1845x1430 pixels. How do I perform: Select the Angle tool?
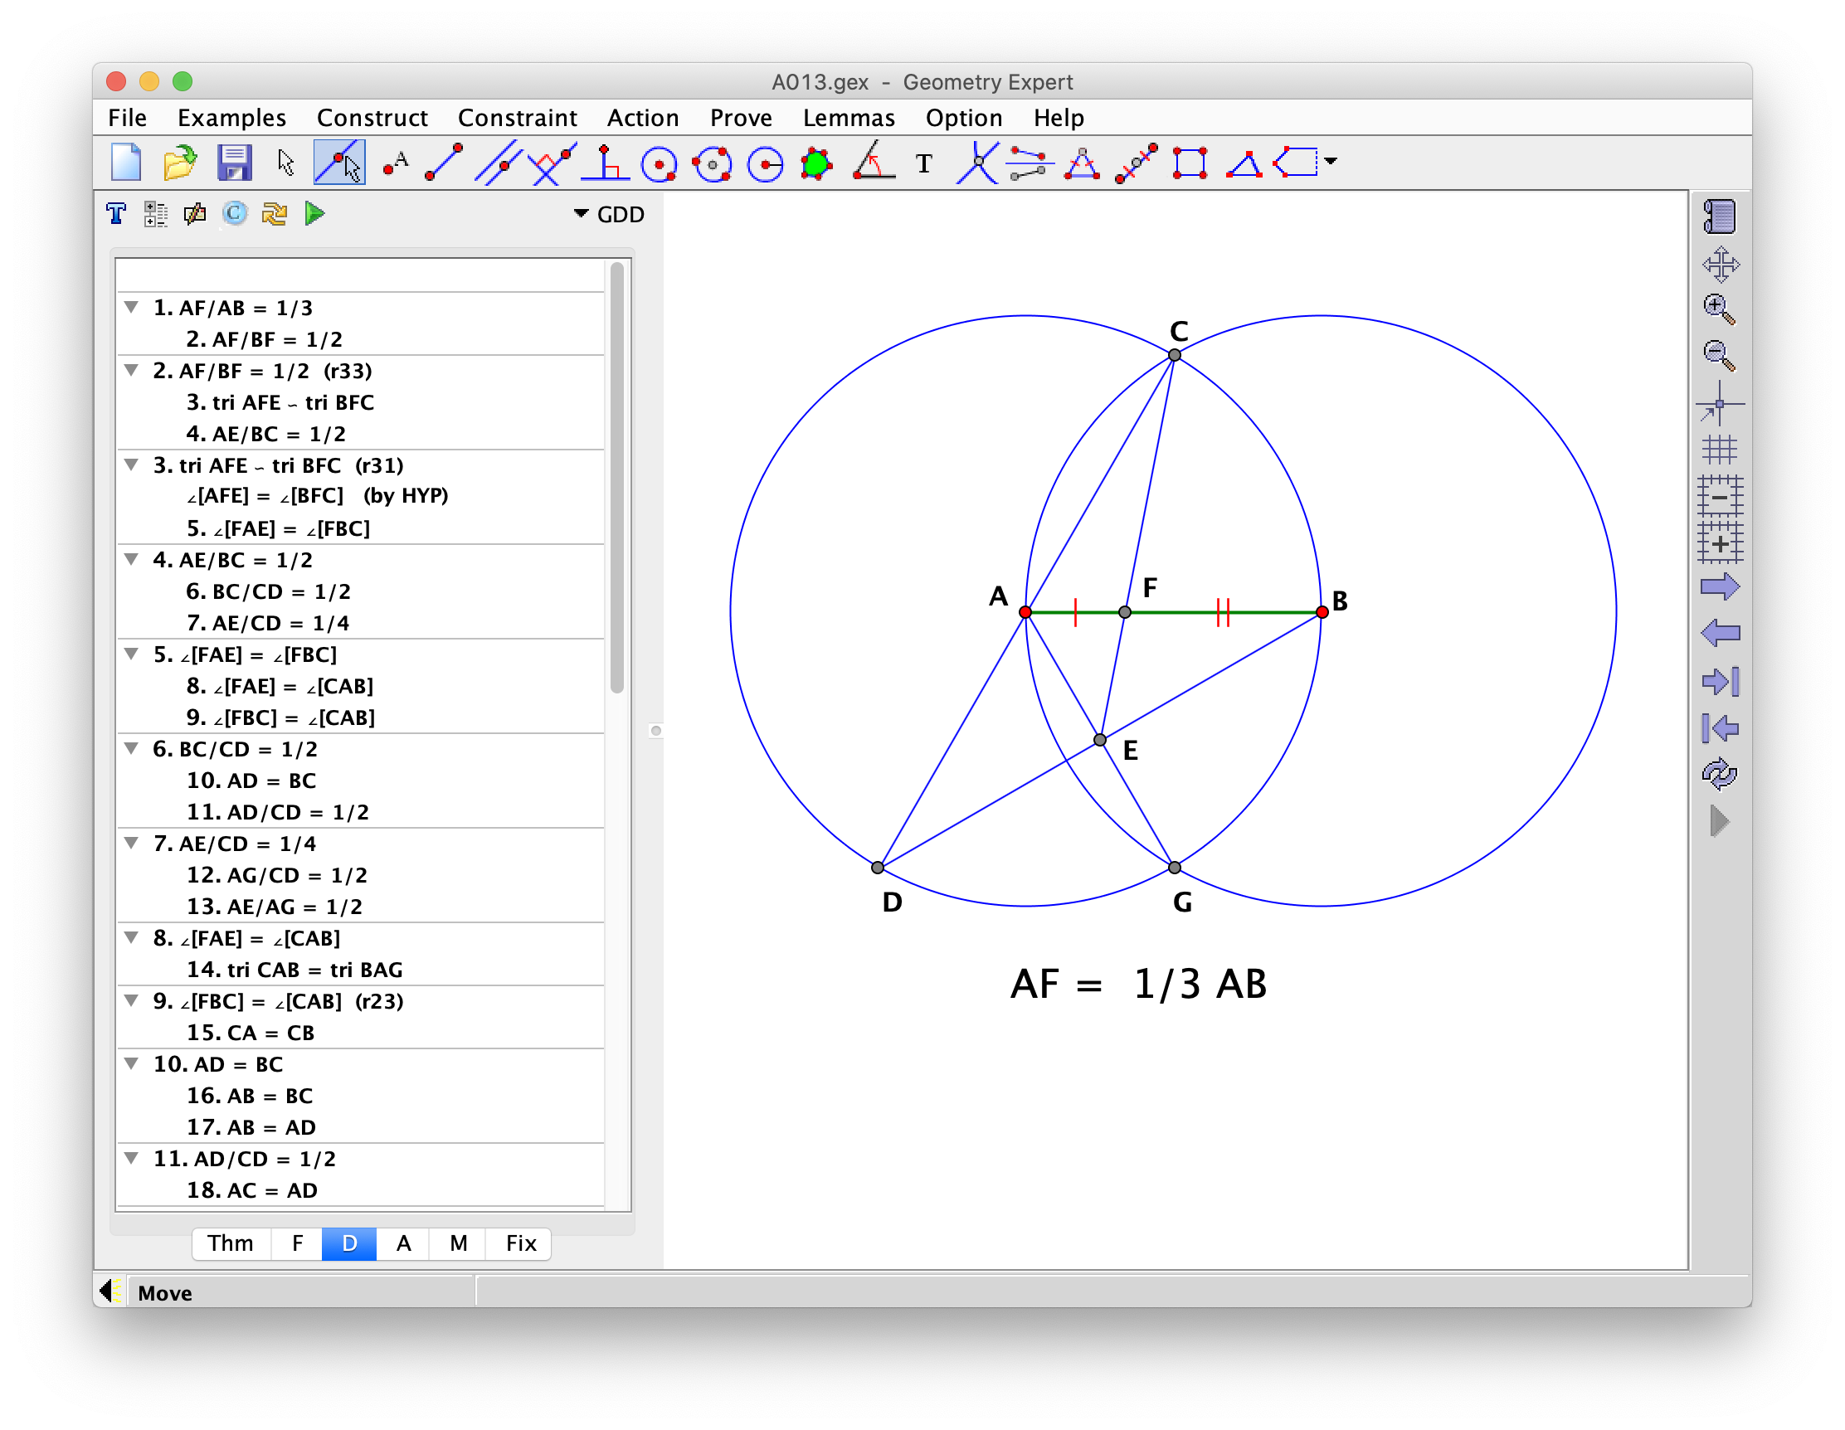pyautogui.click(x=872, y=163)
